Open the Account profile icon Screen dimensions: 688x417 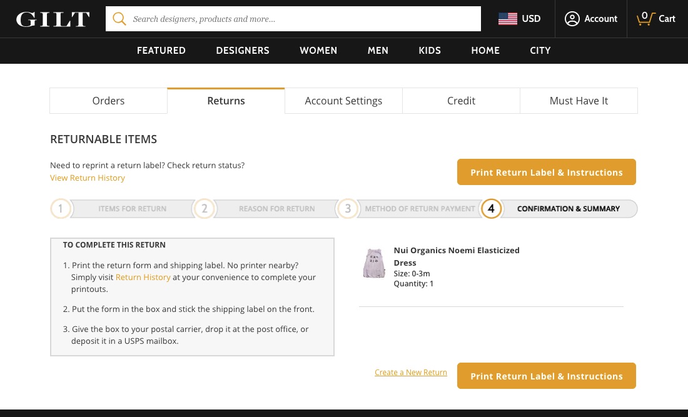[x=572, y=19]
